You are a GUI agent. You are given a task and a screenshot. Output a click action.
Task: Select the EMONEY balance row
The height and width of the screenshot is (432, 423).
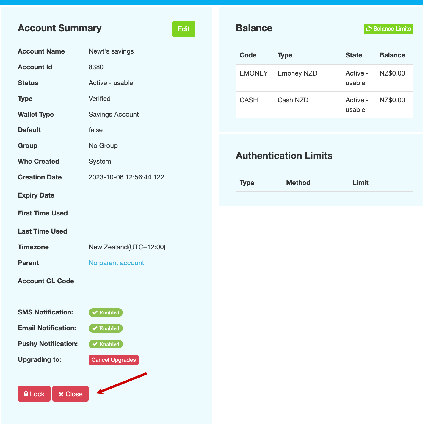[x=324, y=78]
